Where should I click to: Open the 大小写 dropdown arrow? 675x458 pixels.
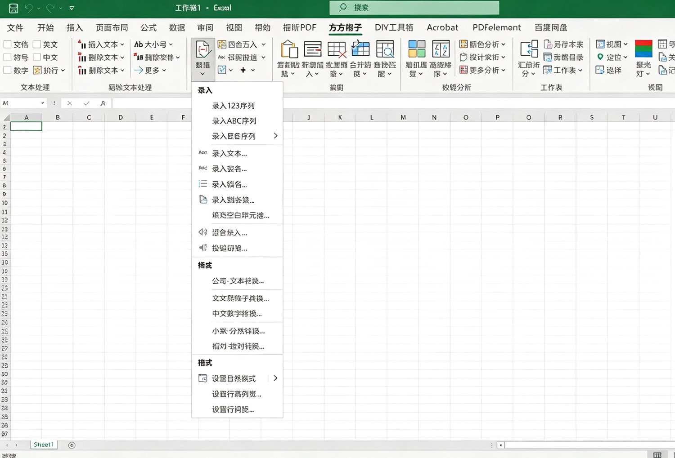tap(171, 44)
